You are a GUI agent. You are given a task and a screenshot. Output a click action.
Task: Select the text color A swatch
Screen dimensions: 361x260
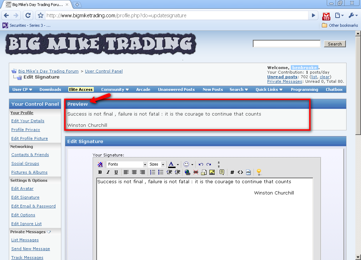click(172, 164)
